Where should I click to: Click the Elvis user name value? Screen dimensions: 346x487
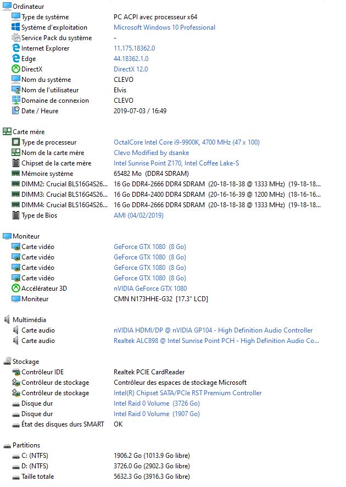coord(120,90)
